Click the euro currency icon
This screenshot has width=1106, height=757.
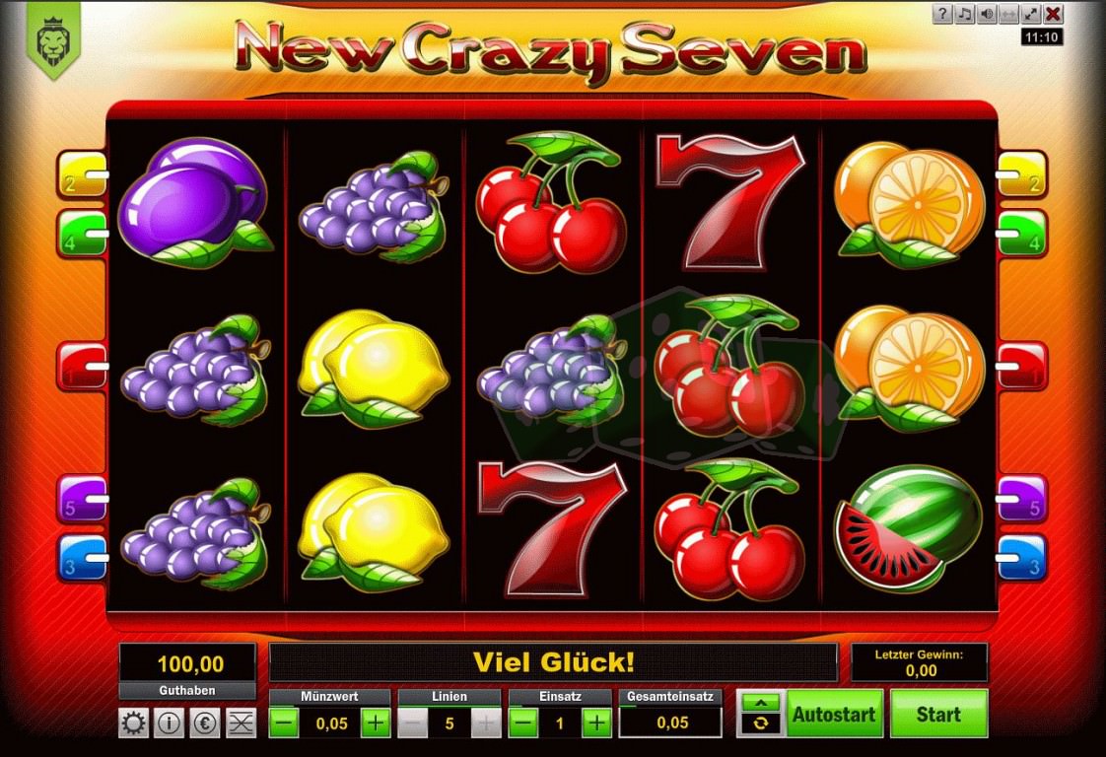205,723
